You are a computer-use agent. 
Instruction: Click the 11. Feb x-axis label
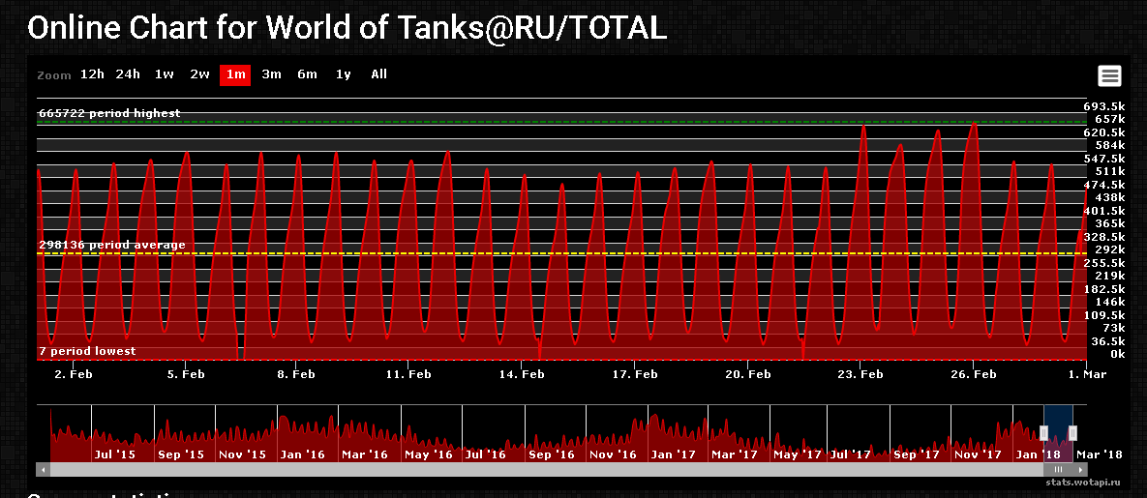[x=408, y=374]
